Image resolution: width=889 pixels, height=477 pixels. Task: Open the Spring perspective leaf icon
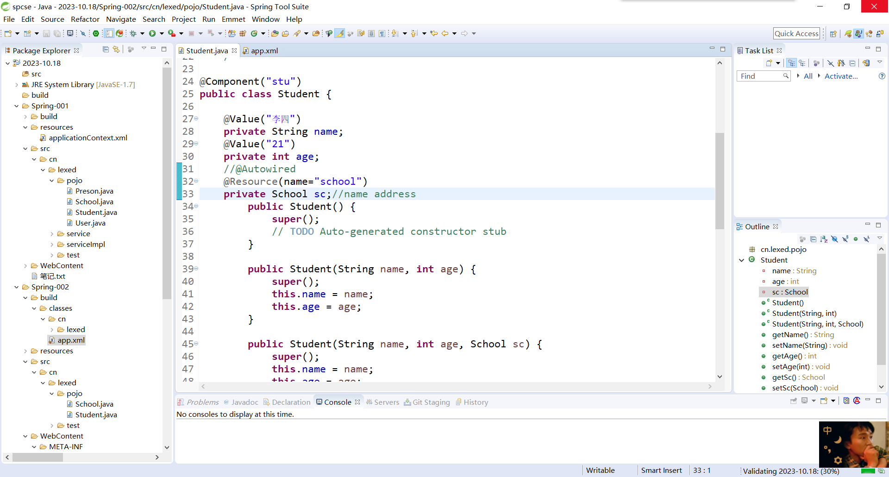[848, 33]
